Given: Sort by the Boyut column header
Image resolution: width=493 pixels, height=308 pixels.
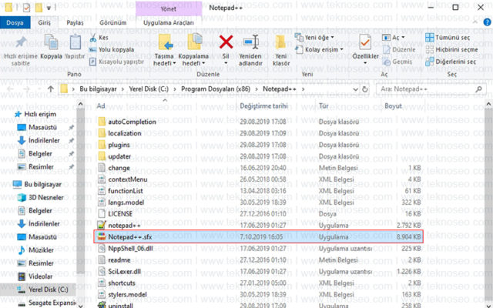Looking at the screenshot, I should coord(393,106).
